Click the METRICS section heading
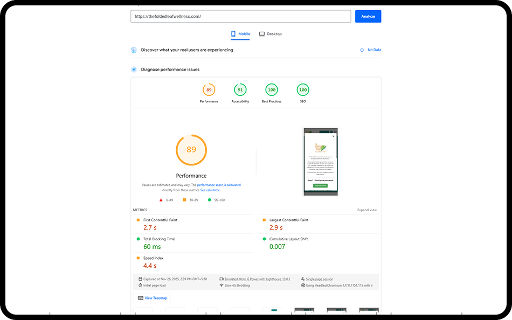This screenshot has height=320, width=512. pyautogui.click(x=140, y=210)
